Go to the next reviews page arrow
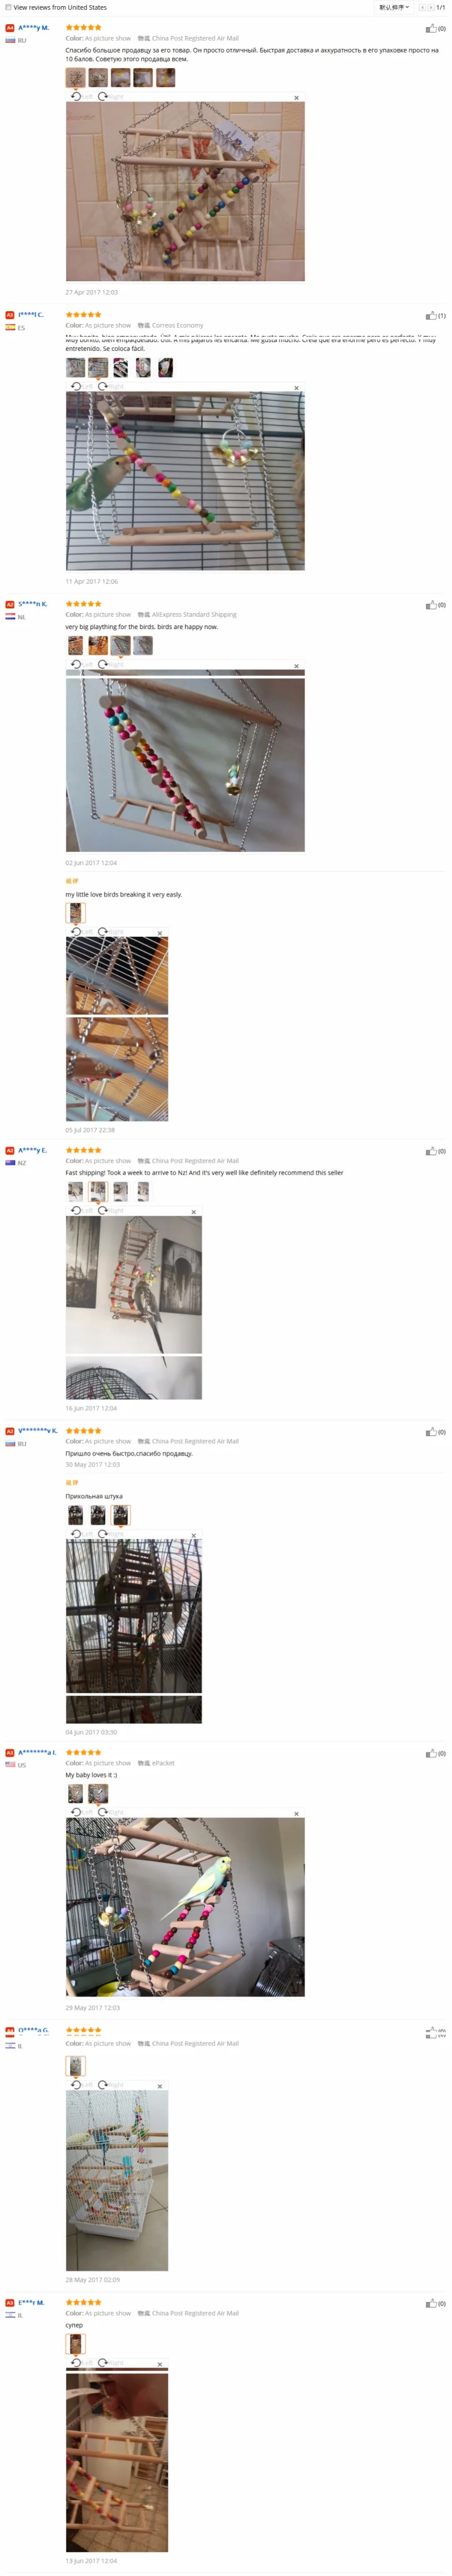Screen dimensions: 452x2576 [430, 7]
